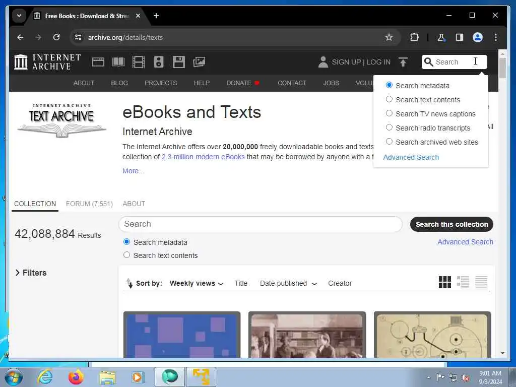The width and height of the screenshot is (516, 387).
Task: Open JOBS in navigation menu
Action: 331,83
